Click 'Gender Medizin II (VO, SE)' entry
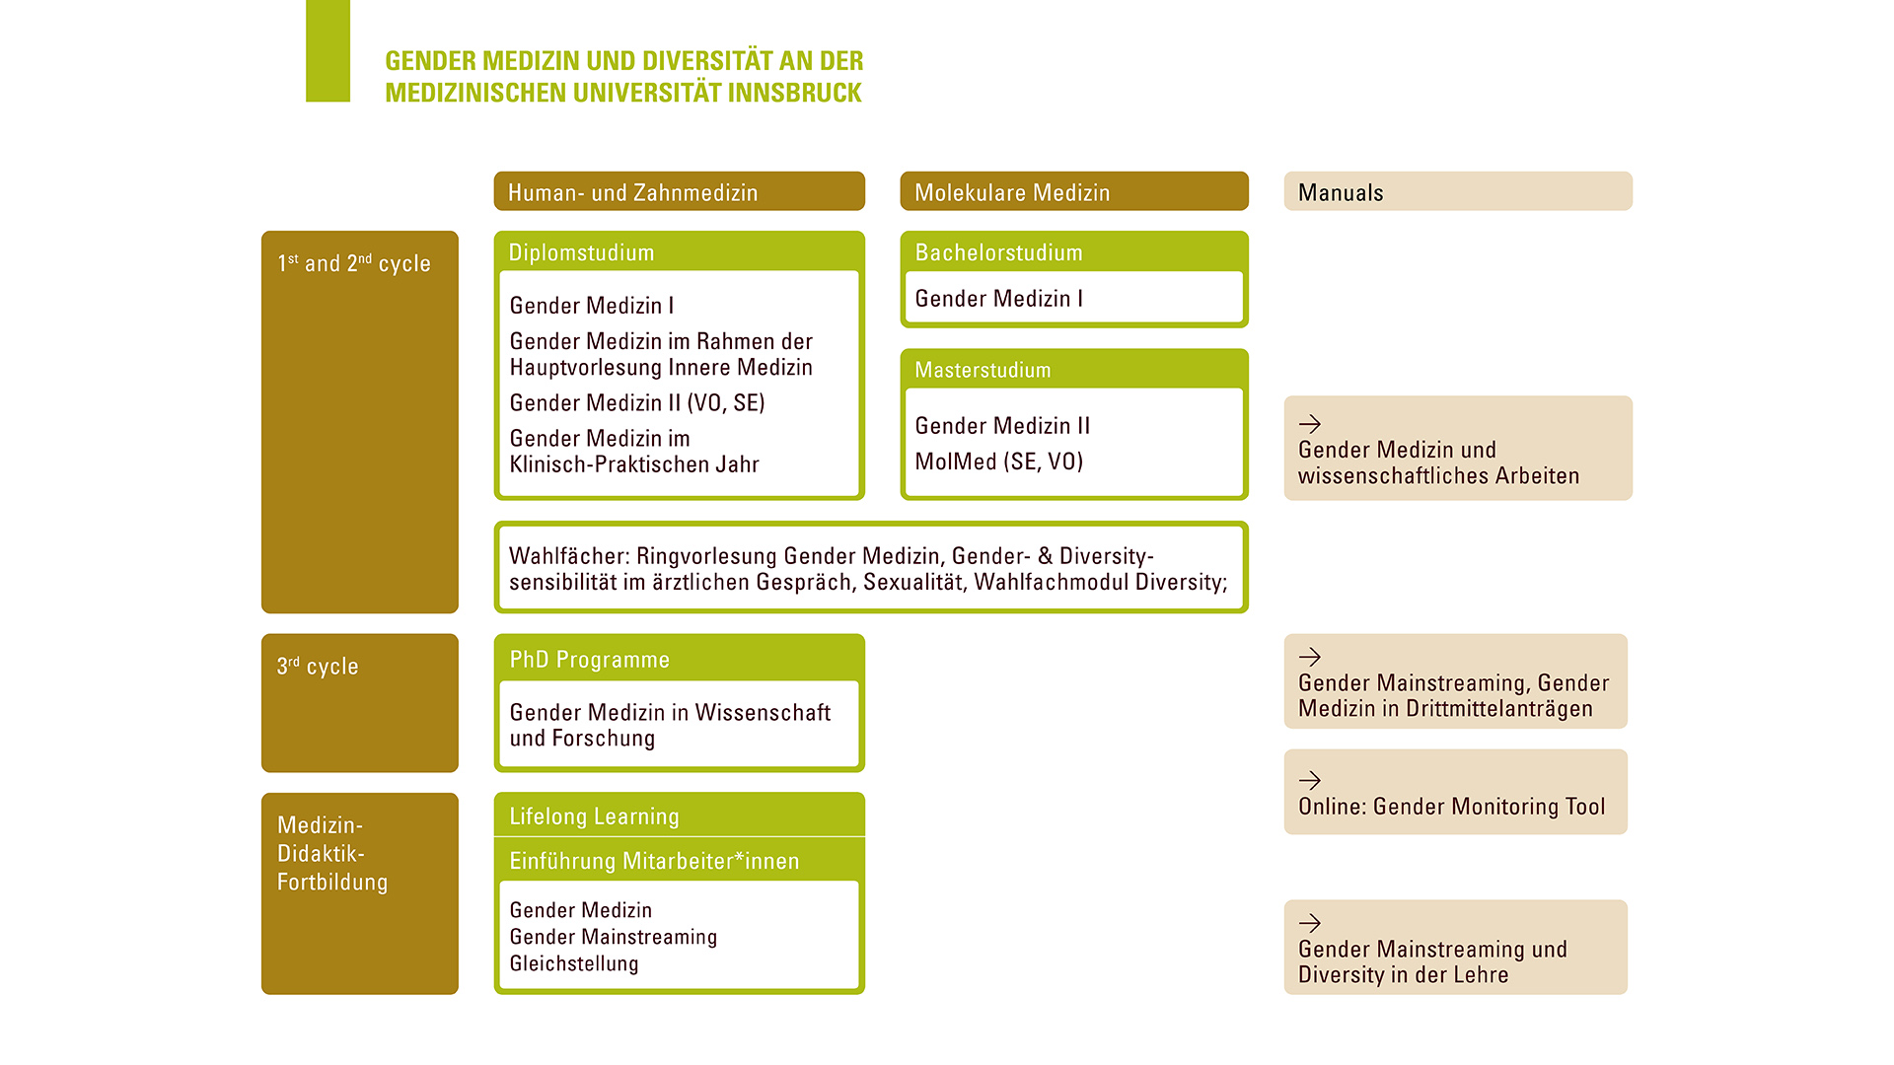 [637, 402]
